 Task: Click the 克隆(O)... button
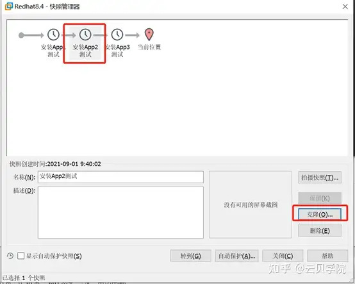click(x=320, y=214)
